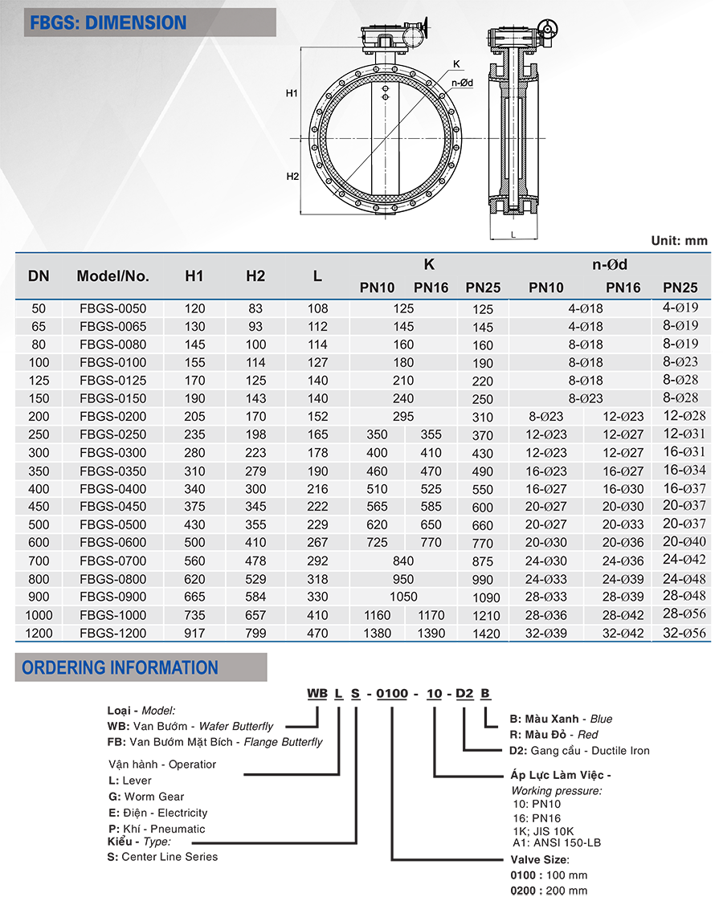Click the H1 dimension label on the drawing
This screenshot has width=723, height=901.
tap(292, 93)
